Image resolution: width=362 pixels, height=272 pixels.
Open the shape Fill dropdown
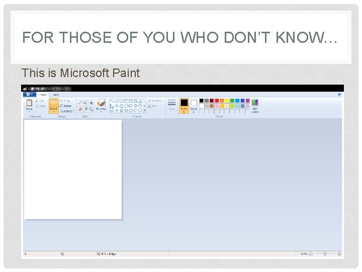point(153,106)
